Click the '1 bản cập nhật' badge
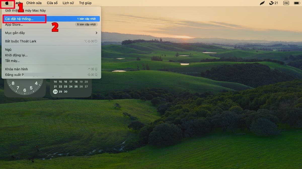Image resolution: width=302 pixels, height=169 pixels. tap(87, 19)
